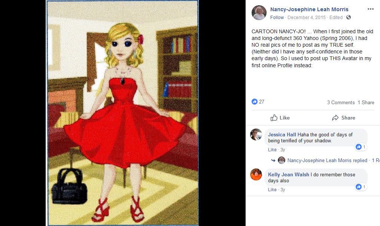The width and height of the screenshot is (380, 226).
Task: Like the post with the thumbs-up button
Action: click(x=280, y=118)
